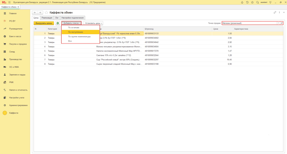
Task: Click the green add row icon
Action: pyautogui.click(x=58, y=23)
